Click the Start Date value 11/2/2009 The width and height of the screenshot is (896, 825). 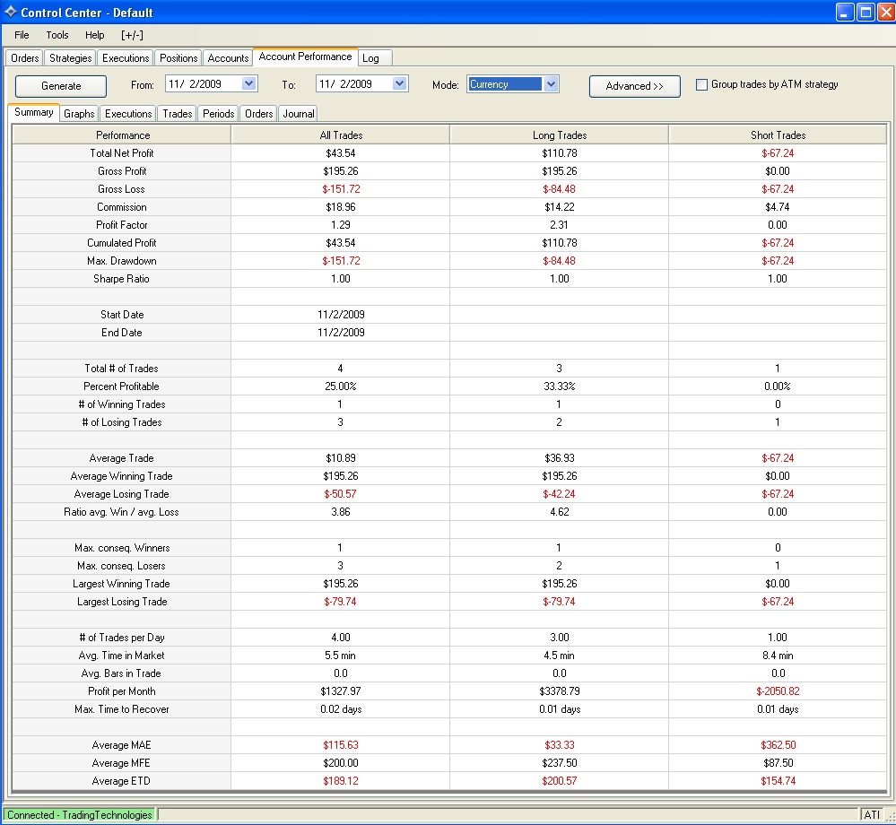click(x=341, y=314)
